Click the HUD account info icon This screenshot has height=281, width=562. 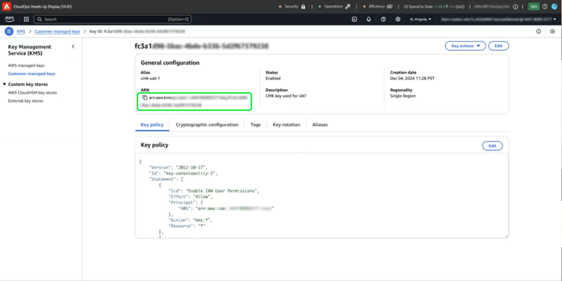(x=516, y=7)
